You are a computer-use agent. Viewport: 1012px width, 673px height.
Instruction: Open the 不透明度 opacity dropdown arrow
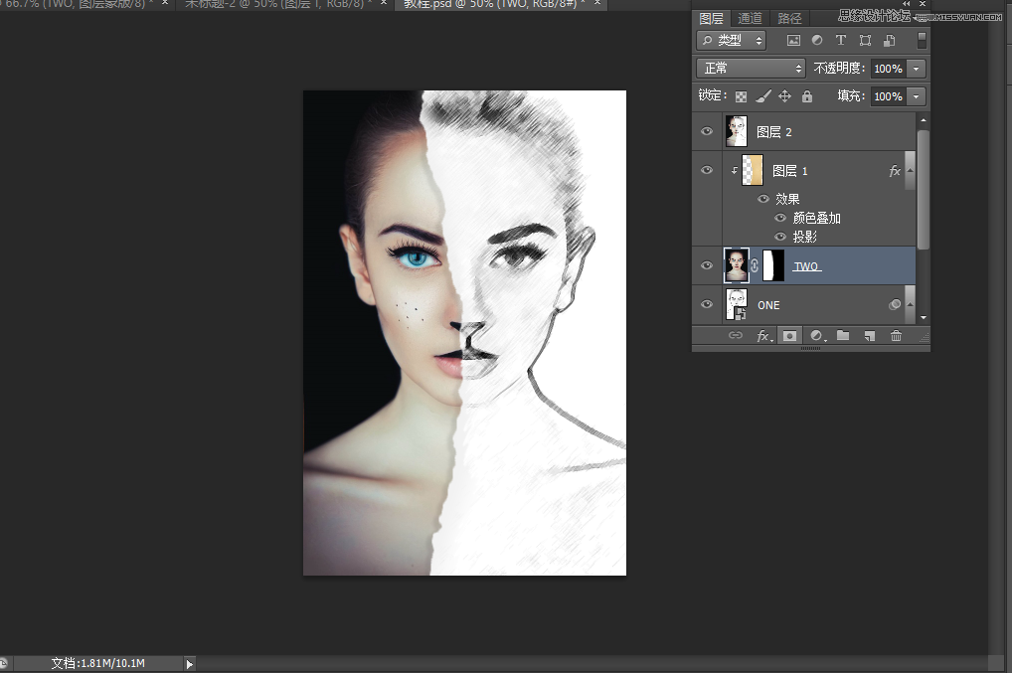tap(916, 69)
